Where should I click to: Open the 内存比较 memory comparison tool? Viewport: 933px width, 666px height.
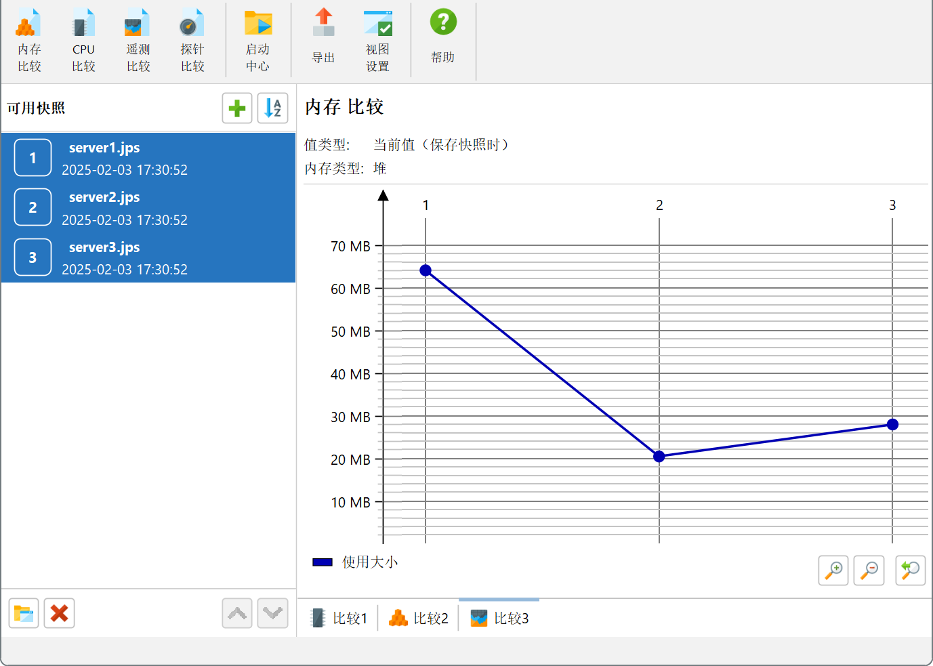click(29, 41)
